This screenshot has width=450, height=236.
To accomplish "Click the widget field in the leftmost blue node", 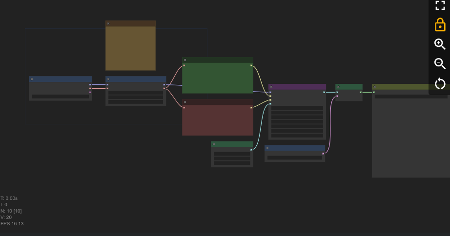I will click(x=60, y=97).
